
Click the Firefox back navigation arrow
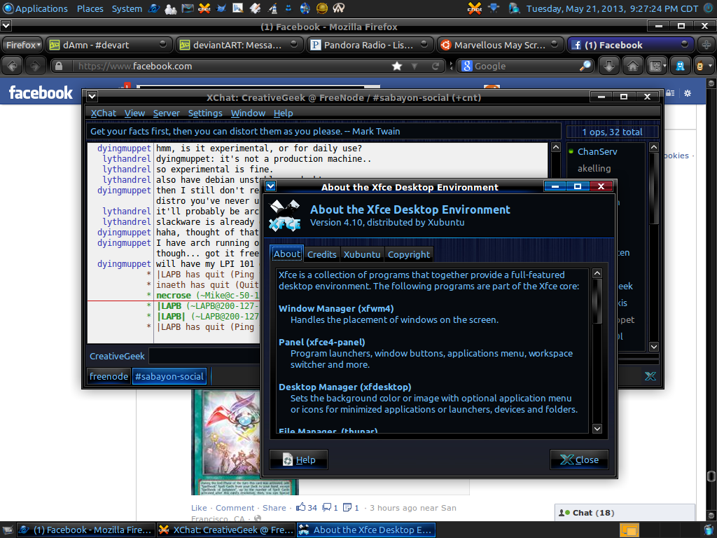[x=12, y=65]
